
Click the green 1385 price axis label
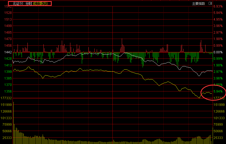8,78
